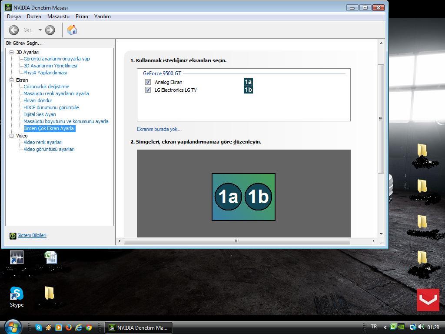This screenshot has width=445, height=334.
Task: Pick the 1b circle in the display layout
Action: (258, 197)
